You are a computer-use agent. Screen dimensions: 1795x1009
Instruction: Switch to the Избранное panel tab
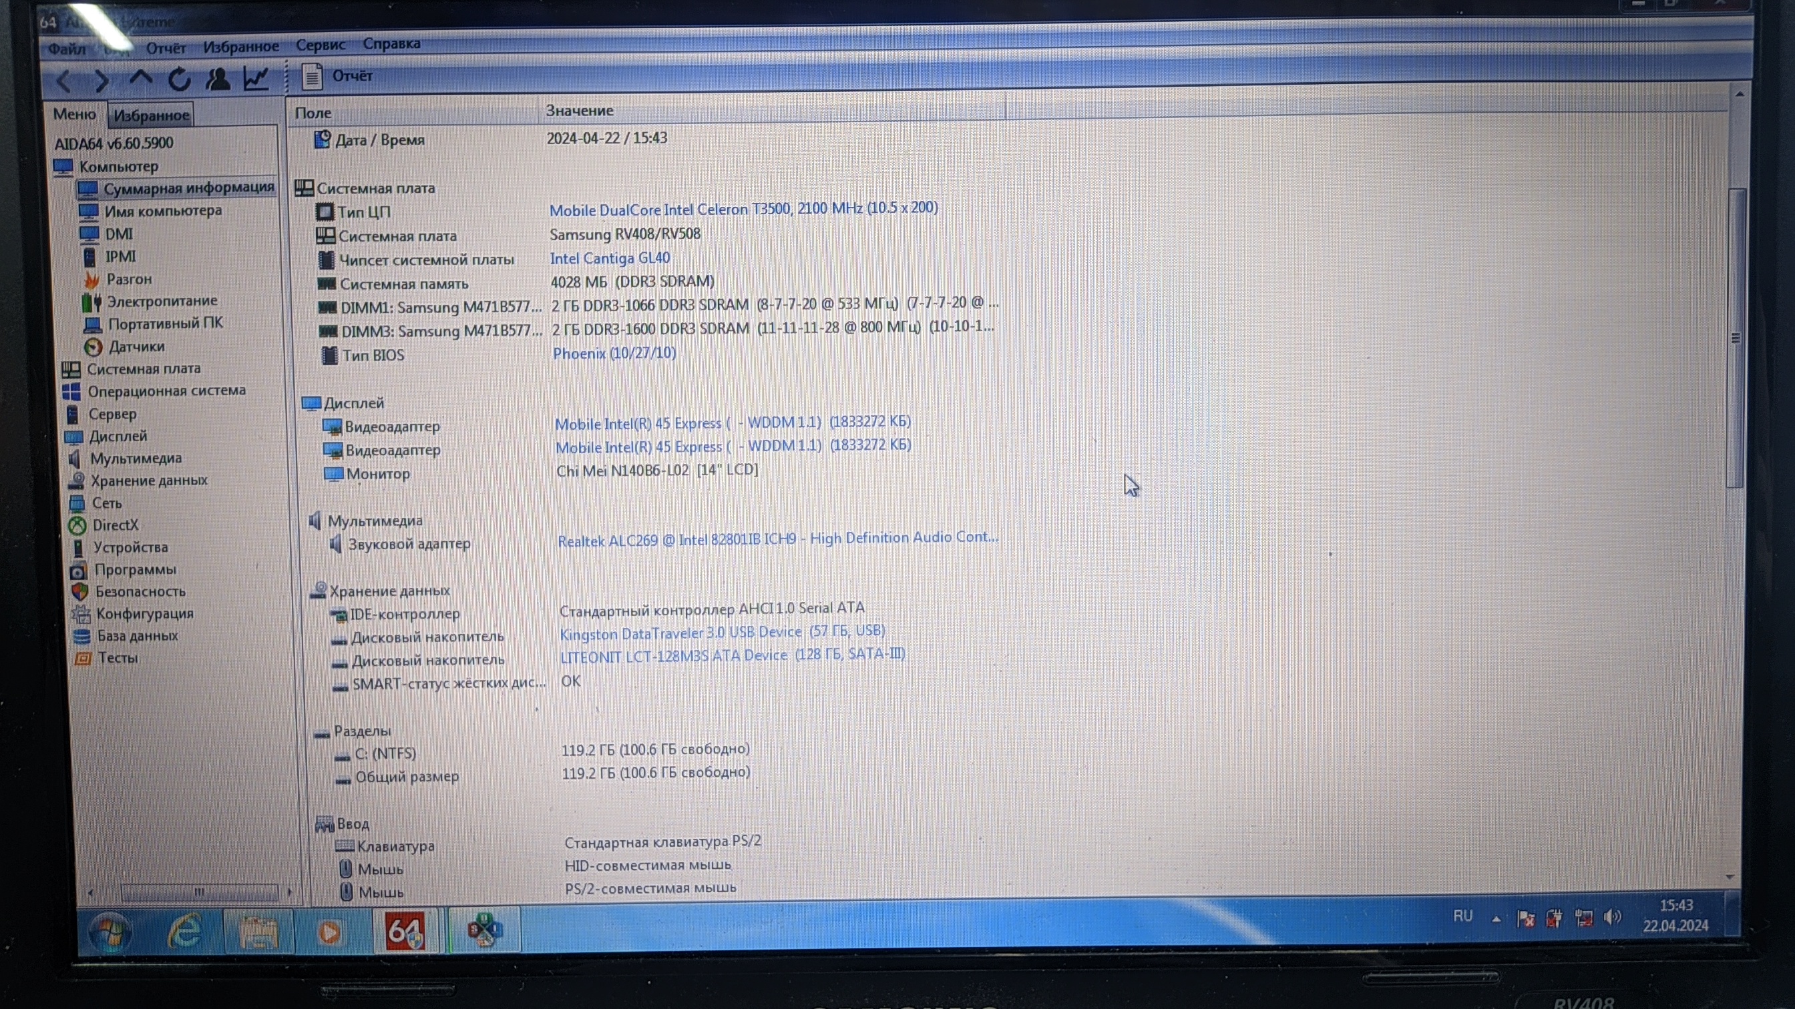151,115
